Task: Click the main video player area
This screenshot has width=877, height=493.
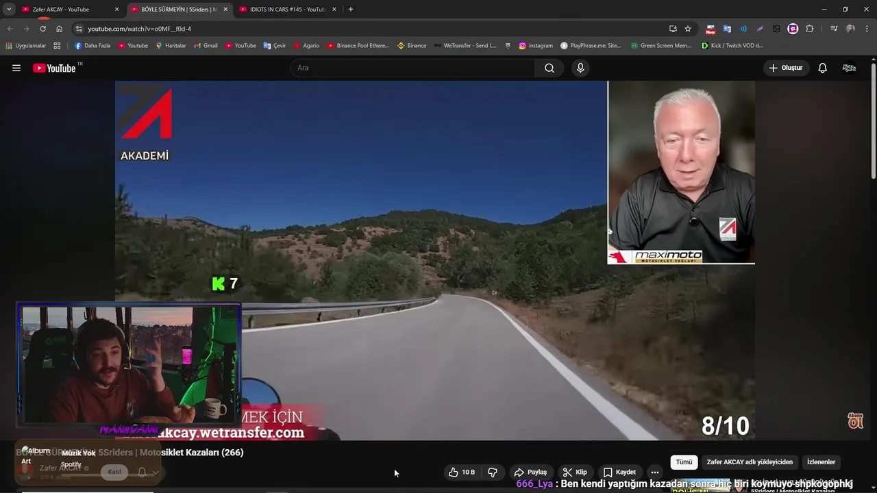Action: pyautogui.click(x=435, y=260)
